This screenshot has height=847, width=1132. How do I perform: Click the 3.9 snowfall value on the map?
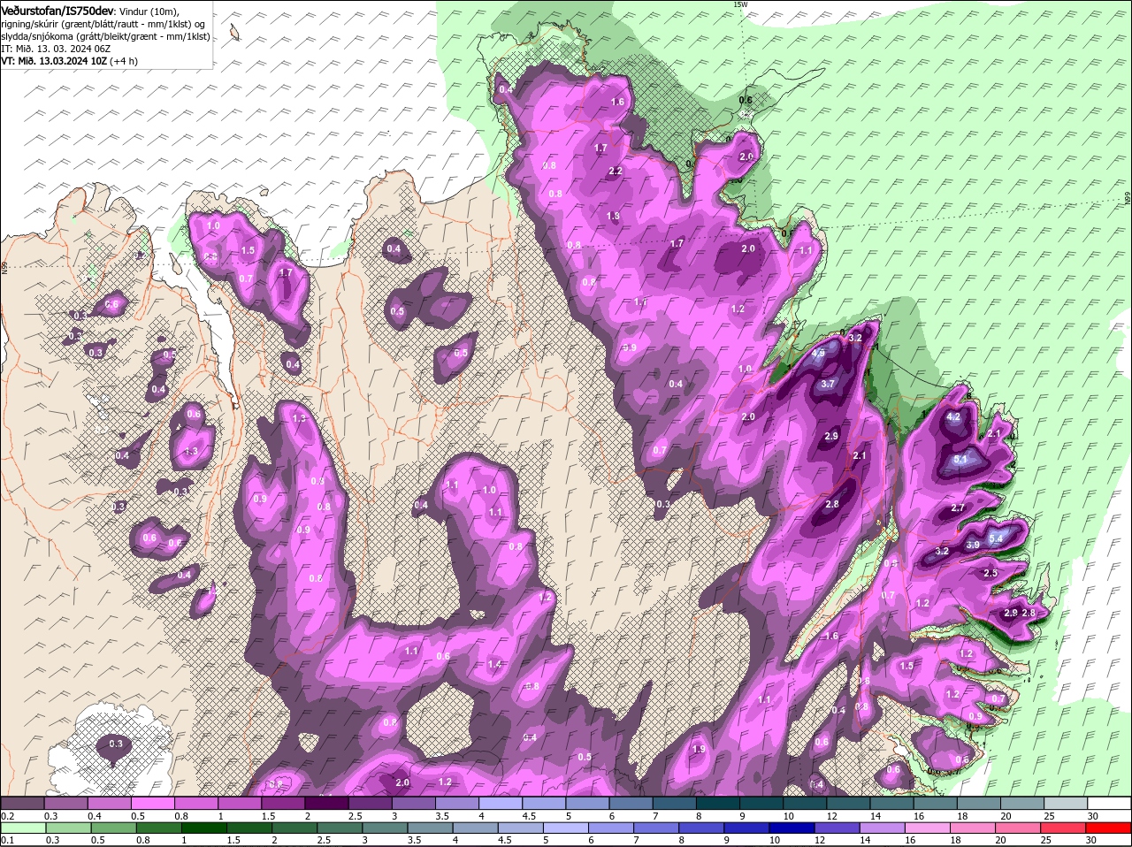(973, 545)
